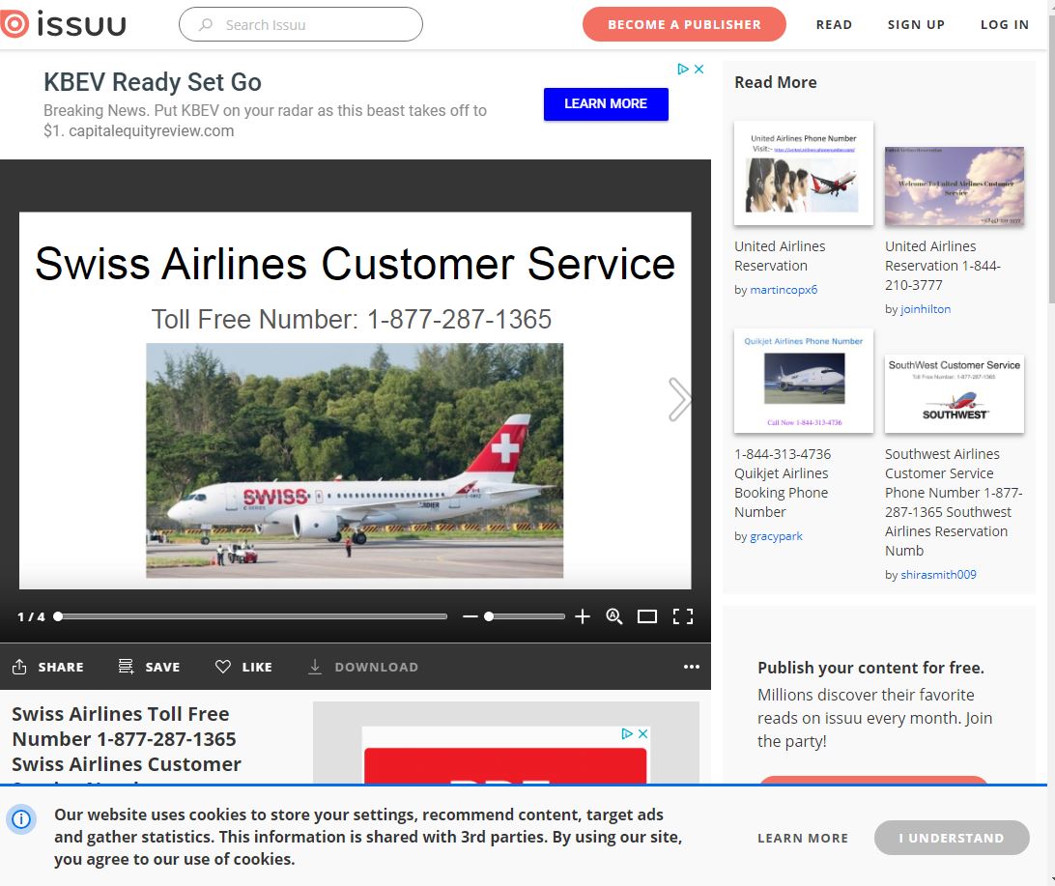Click the page progress slider handle
Viewport: 1055px width, 886px height.
[58, 616]
